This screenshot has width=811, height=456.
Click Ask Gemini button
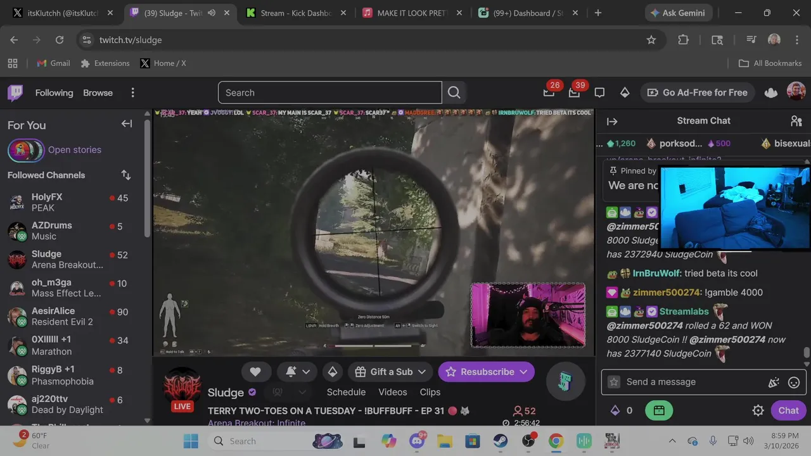[679, 13]
